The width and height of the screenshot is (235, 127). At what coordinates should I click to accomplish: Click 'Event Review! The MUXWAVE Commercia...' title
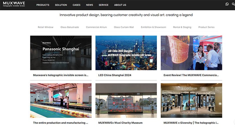191,75
